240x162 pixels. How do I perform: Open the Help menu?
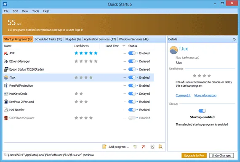(46, 11)
